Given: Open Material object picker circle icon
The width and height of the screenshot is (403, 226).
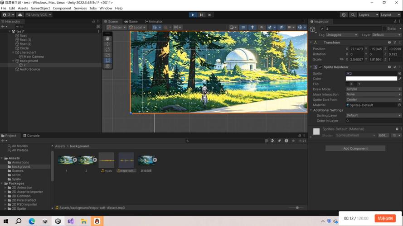Looking at the screenshot, I should pyautogui.click(x=399, y=105).
